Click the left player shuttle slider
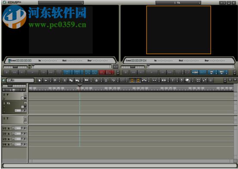The image size is (238, 169). (15, 67)
